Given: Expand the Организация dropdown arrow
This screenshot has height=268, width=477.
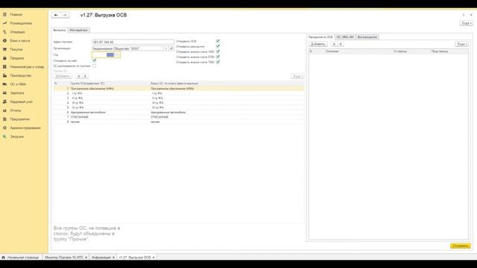Looking at the screenshot, I should [x=166, y=48].
